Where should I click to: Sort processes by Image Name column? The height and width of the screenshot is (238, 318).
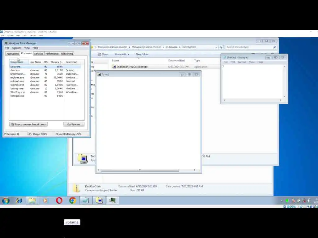point(18,62)
